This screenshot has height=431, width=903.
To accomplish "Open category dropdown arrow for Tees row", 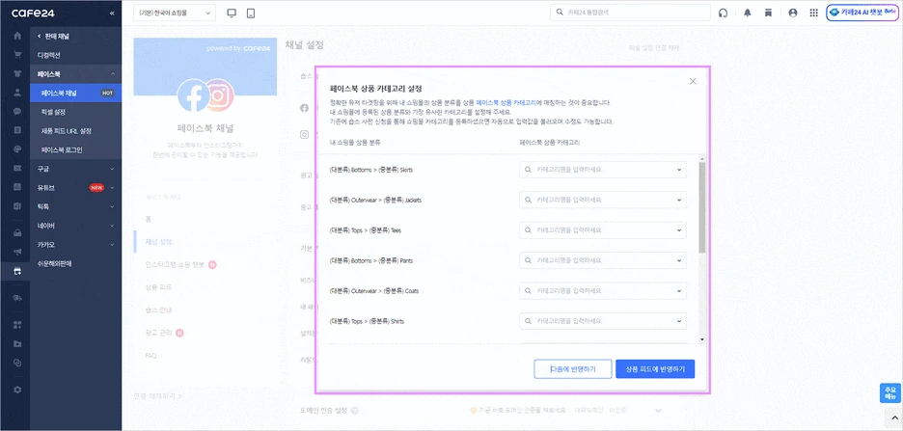I will click(x=679, y=230).
